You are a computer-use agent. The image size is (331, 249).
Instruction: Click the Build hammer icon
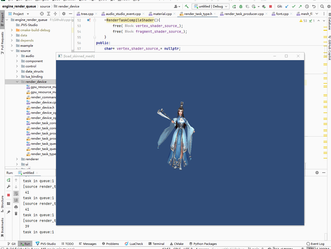(x=187, y=6)
